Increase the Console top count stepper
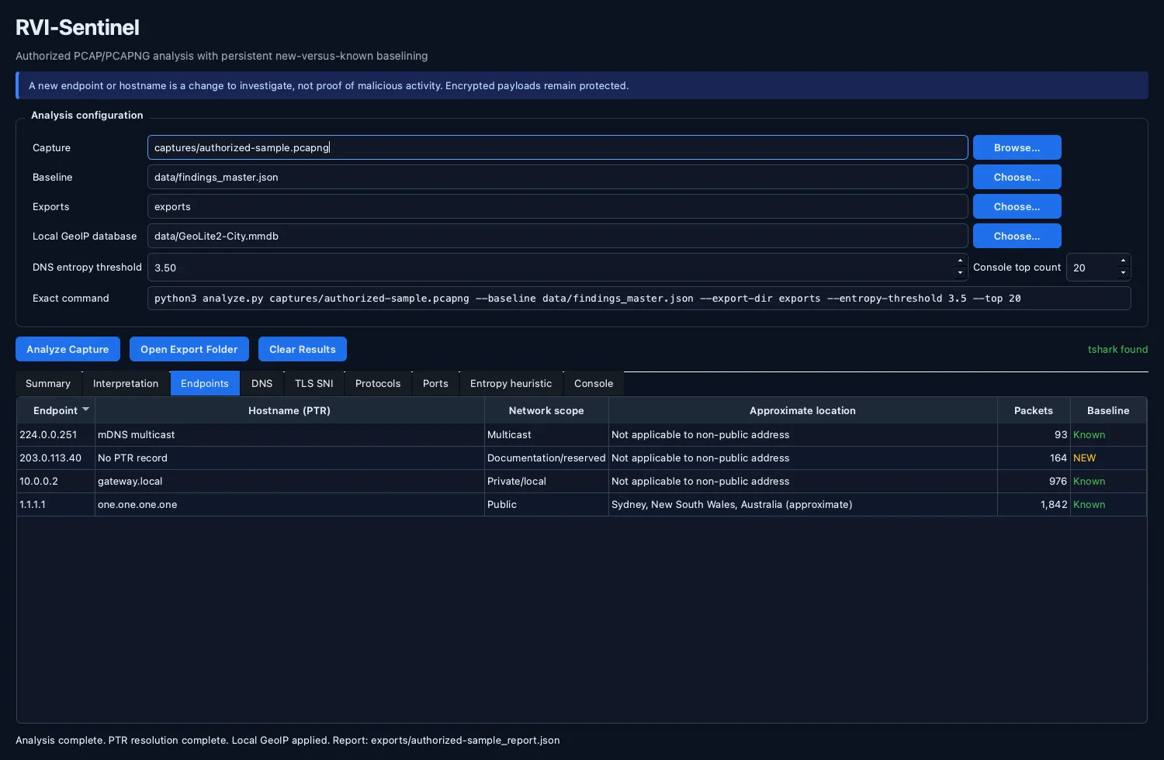1164x760 pixels. [1123, 261]
